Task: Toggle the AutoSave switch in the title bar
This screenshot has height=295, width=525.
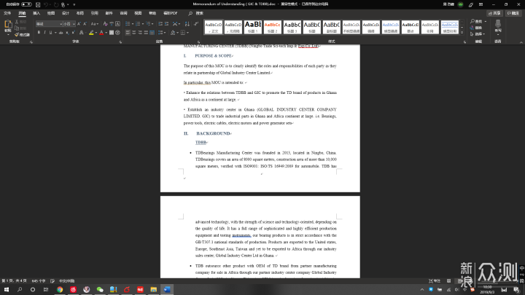Action: pos(26,4)
